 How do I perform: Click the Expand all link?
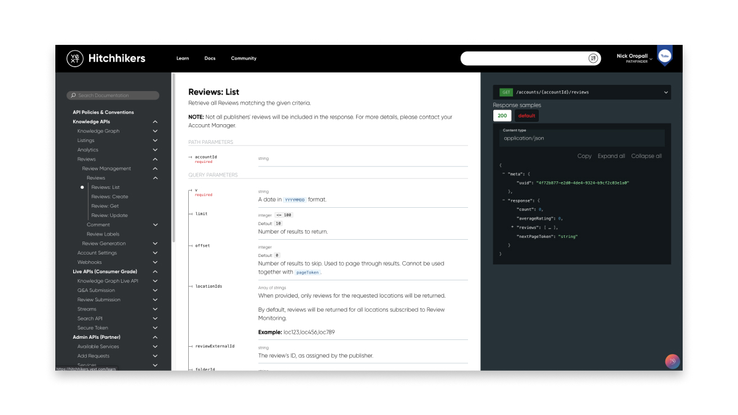click(x=611, y=156)
